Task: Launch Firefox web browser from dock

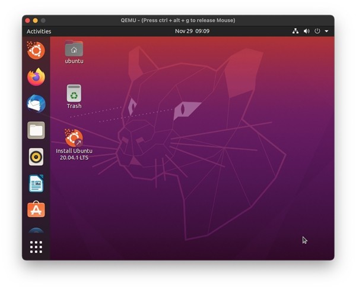Action: coord(36,77)
